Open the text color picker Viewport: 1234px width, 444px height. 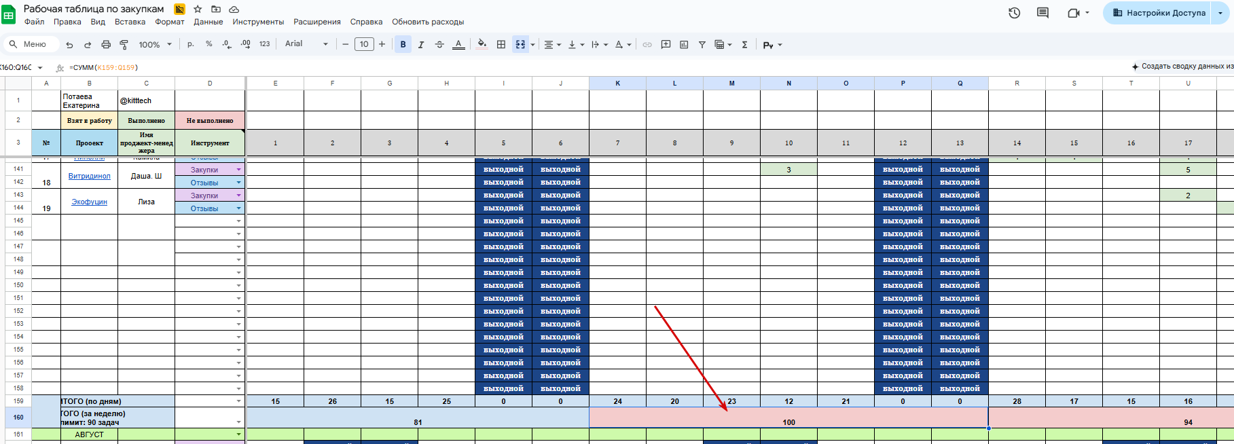458,45
